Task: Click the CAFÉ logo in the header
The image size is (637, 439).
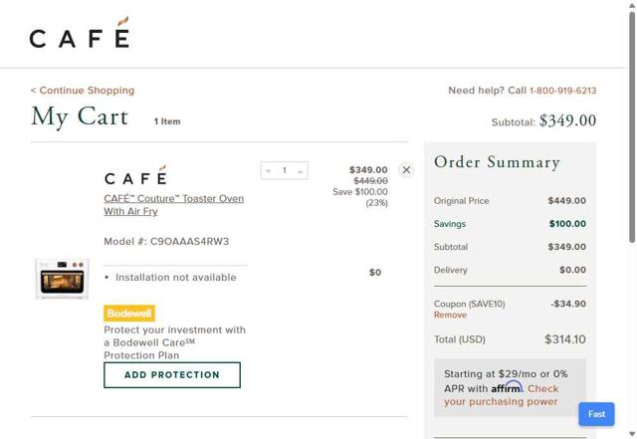Action: pyautogui.click(x=80, y=33)
